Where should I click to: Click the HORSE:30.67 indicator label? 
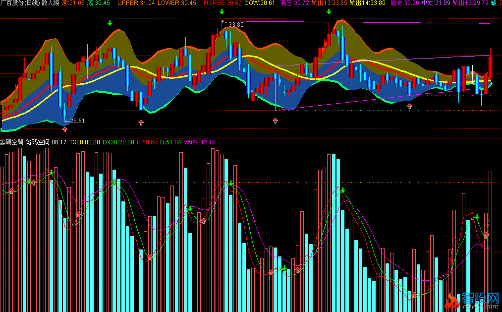pos(223,3)
